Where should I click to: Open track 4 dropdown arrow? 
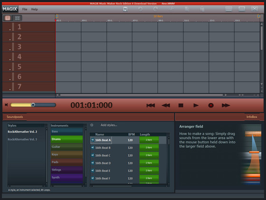tap(10, 60)
